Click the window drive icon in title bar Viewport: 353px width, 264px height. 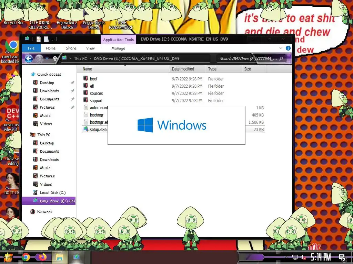27,39
